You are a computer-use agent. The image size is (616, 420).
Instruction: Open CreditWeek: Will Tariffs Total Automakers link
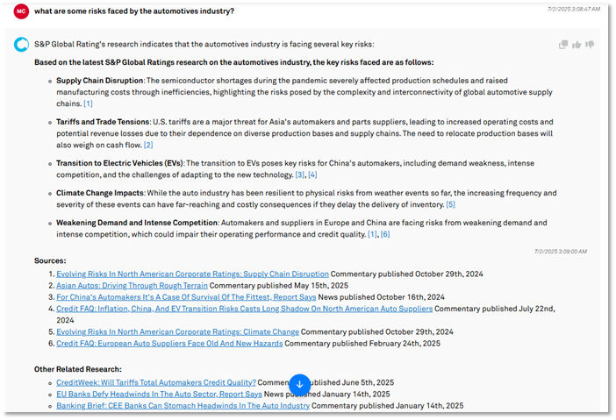(x=156, y=382)
